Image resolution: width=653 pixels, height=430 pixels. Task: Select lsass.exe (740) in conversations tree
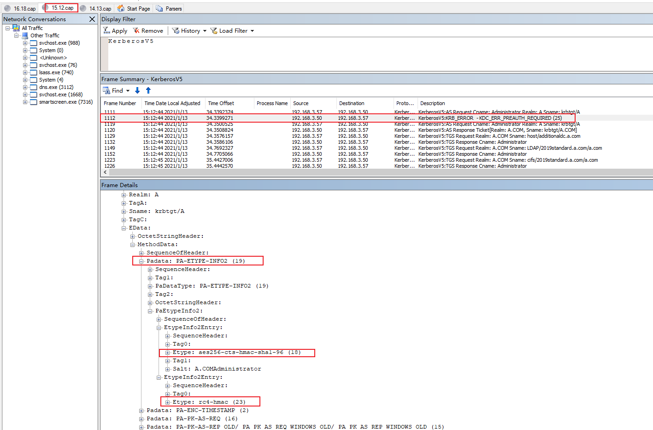[56, 72]
